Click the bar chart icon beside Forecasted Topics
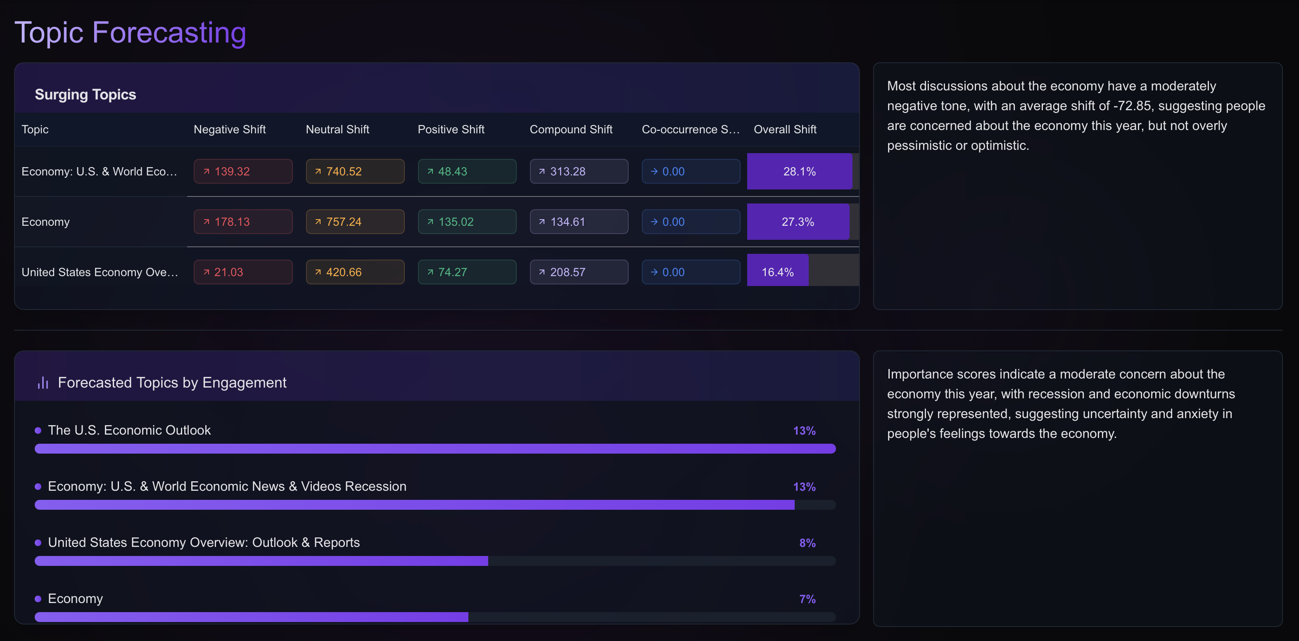The image size is (1299, 641). (43, 383)
